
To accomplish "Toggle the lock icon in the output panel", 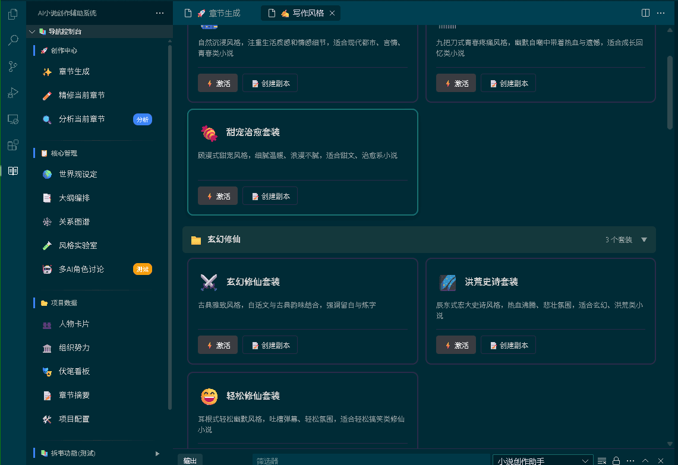I will click(x=616, y=460).
